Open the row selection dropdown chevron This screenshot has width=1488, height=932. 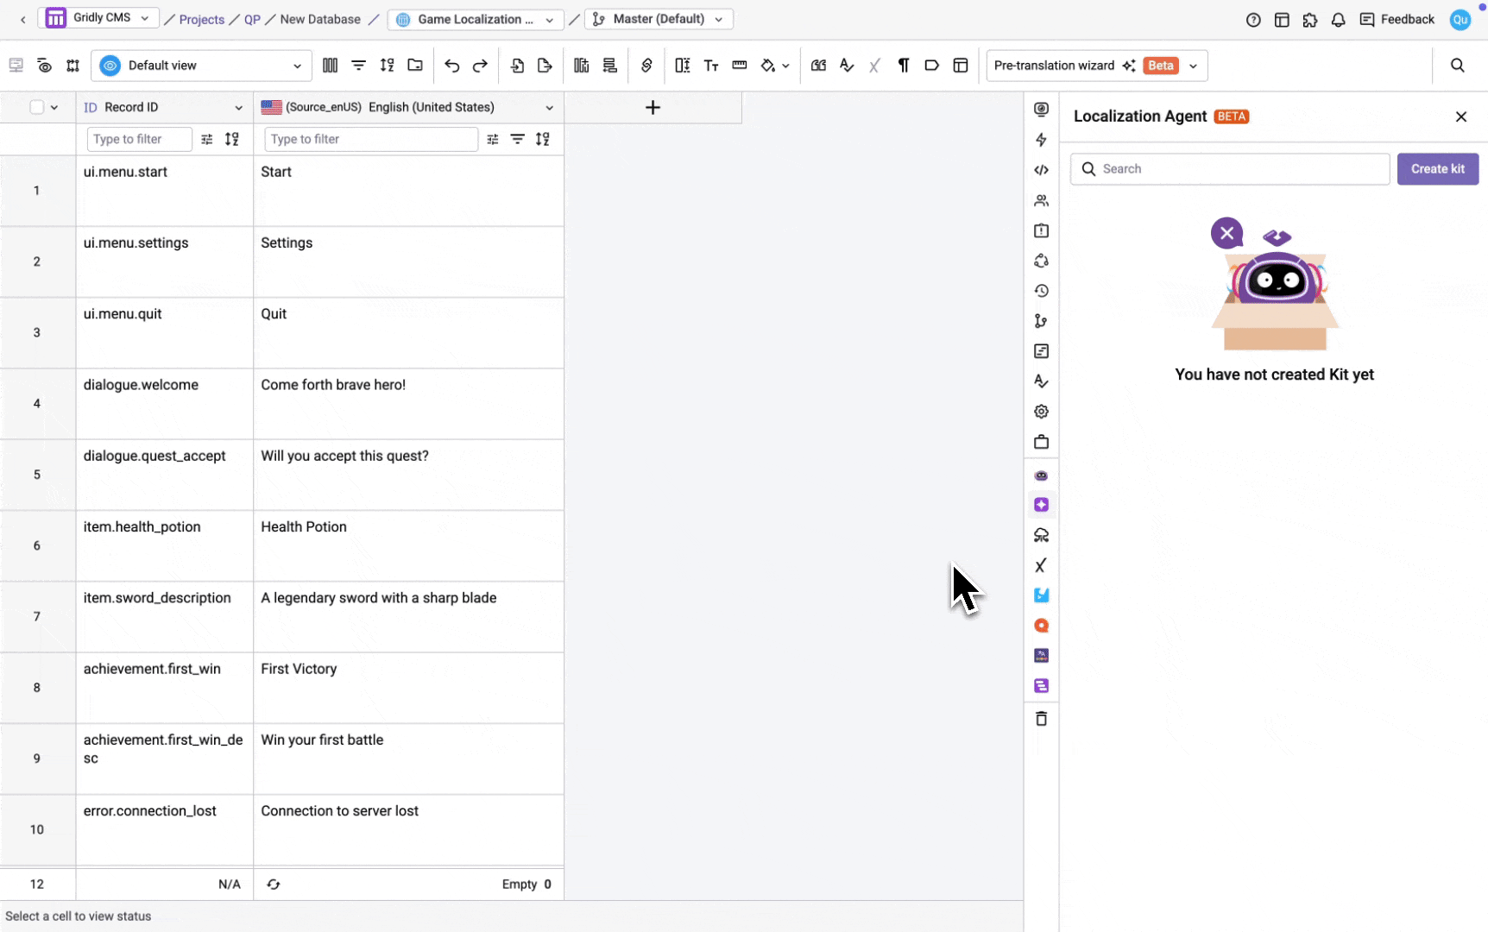54,108
